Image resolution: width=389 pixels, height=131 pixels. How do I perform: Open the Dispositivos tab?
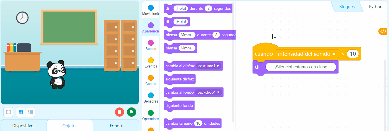[24, 126]
